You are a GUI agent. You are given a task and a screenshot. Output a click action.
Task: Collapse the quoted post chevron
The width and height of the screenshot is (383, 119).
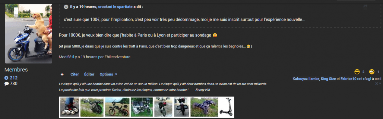pos(66,6)
